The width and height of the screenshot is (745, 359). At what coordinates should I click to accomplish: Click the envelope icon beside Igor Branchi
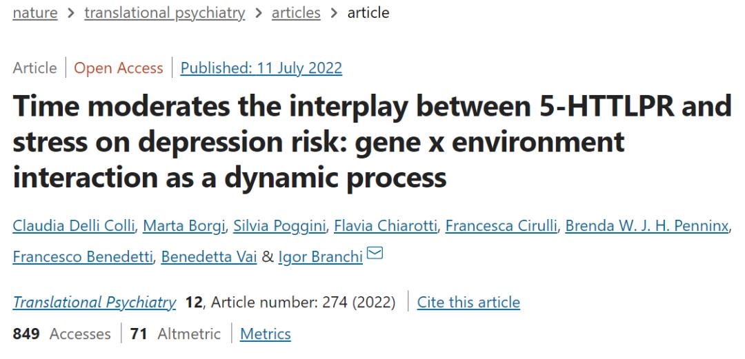[x=375, y=254]
